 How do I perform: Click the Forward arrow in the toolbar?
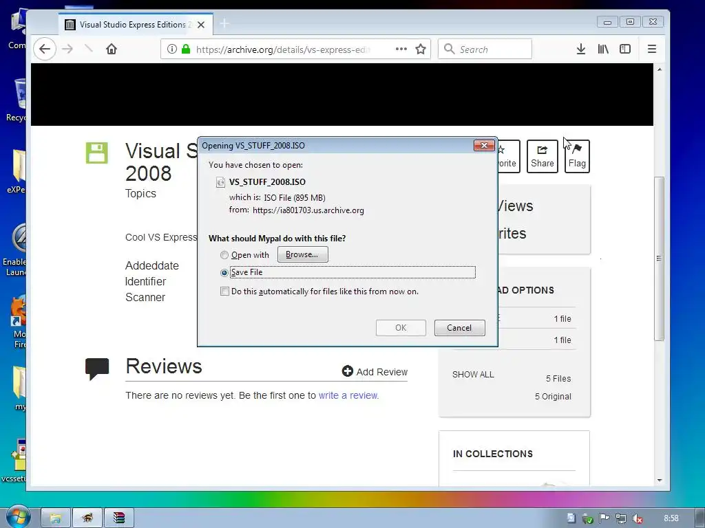pos(67,49)
